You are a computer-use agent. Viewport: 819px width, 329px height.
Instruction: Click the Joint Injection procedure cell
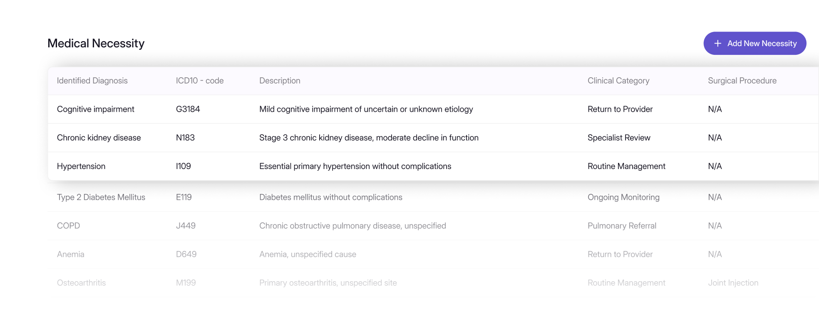pos(733,283)
